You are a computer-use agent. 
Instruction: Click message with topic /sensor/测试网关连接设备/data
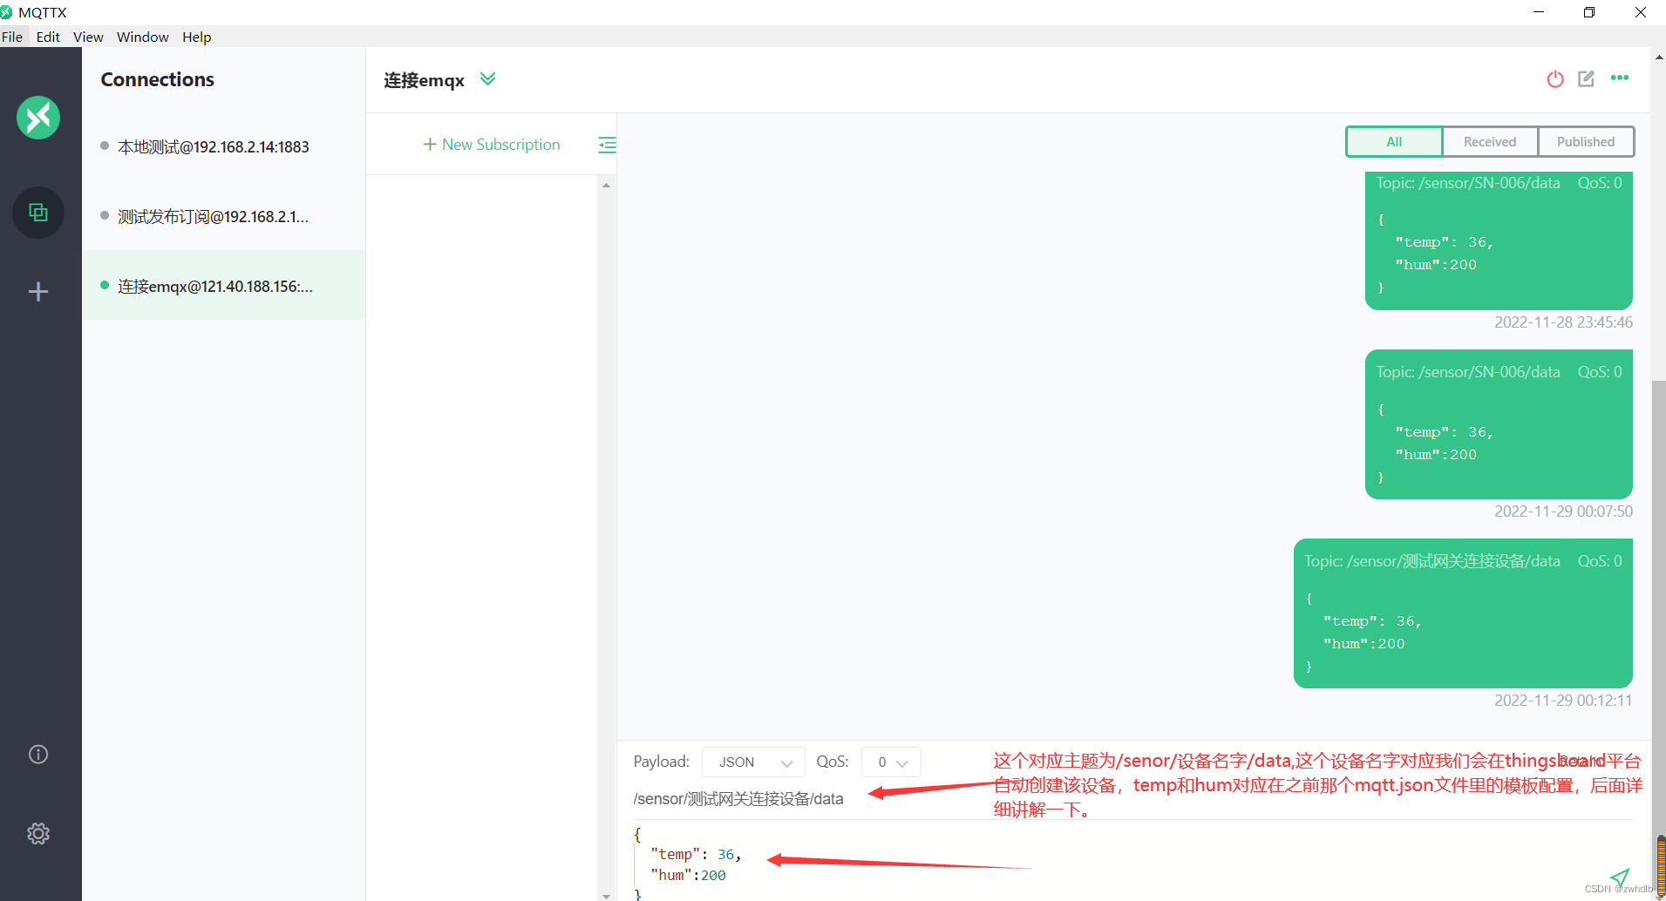pyautogui.click(x=1463, y=613)
